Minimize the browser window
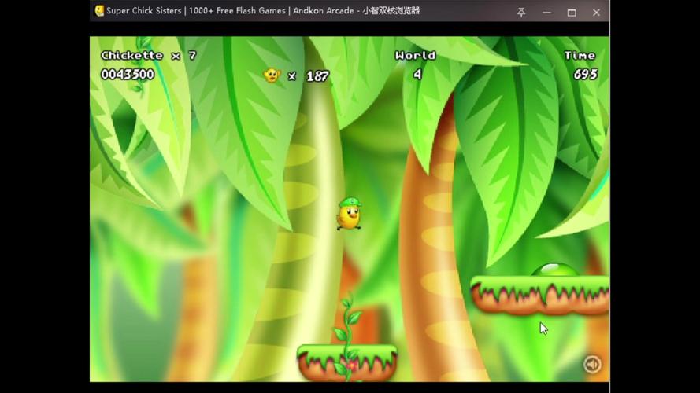The image size is (700, 393). (x=546, y=12)
